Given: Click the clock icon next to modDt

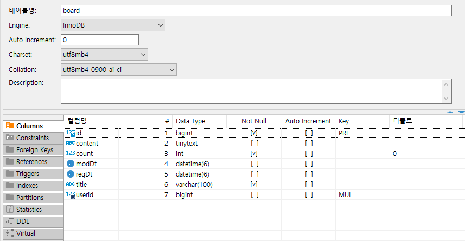Looking at the screenshot, I should (71, 164).
